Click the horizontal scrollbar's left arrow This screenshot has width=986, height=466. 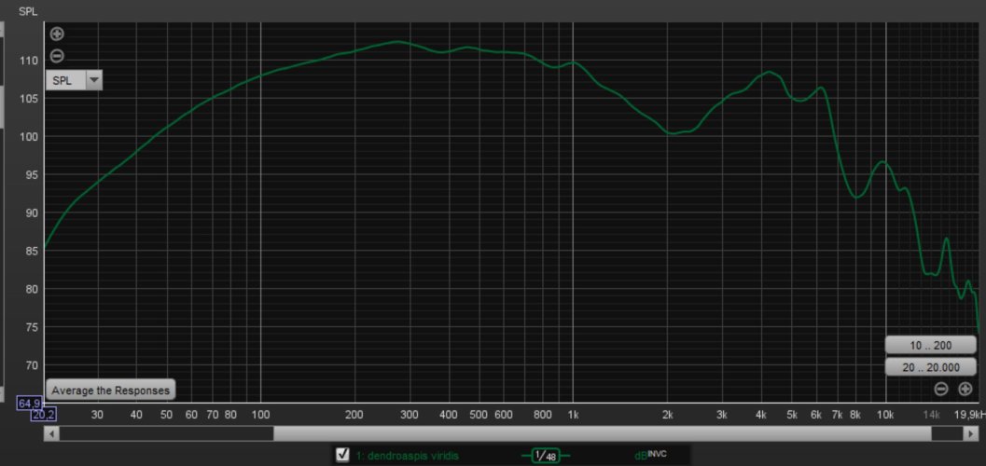[x=51, y=433]
